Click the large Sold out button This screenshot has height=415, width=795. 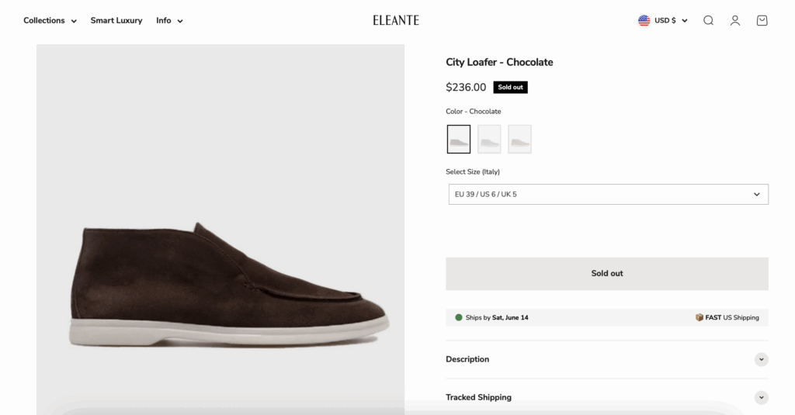(x=607, y=274)
